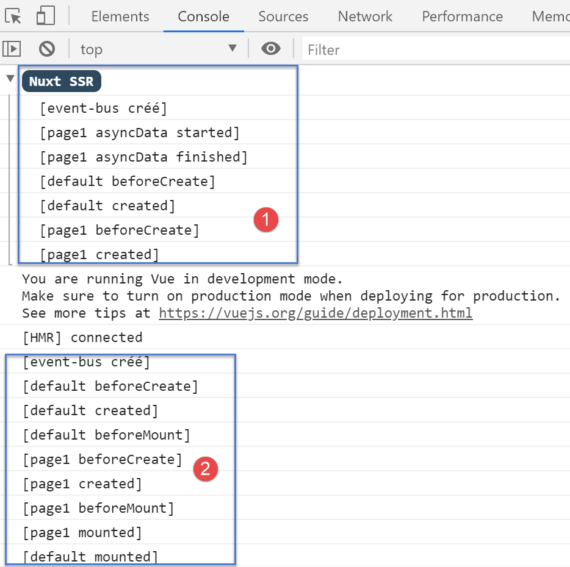Open the vuejs.org deployment guide link
The width and height of the screenshot is (570, 567).
click(x=315, y=313)
